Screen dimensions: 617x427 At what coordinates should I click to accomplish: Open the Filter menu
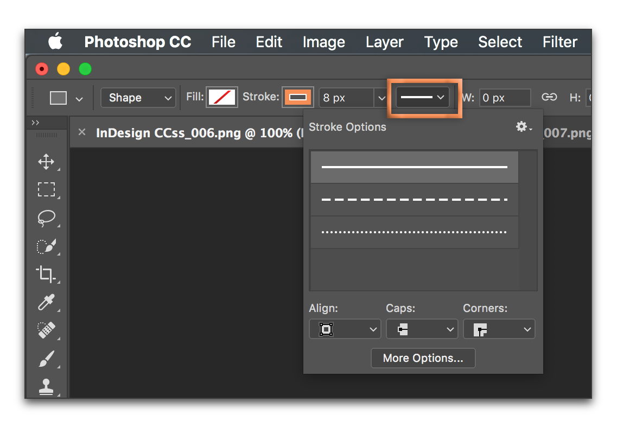pos(559,42)
